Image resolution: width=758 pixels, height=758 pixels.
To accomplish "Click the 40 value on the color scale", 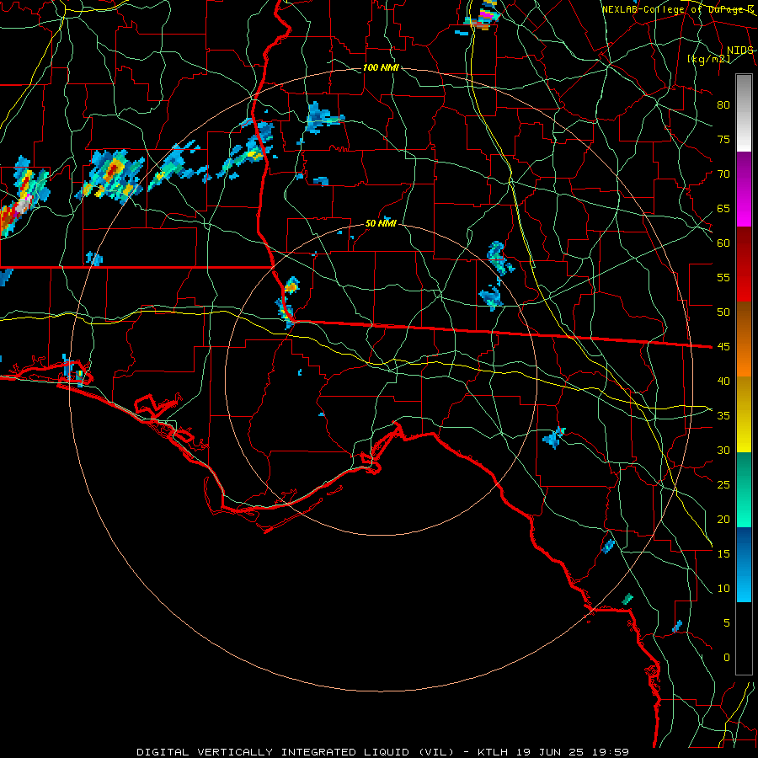I will point(723,381).
